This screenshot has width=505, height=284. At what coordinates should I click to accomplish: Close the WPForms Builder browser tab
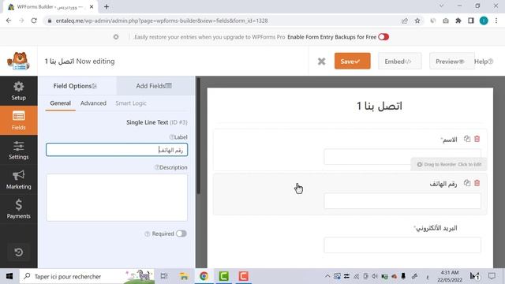92,7
